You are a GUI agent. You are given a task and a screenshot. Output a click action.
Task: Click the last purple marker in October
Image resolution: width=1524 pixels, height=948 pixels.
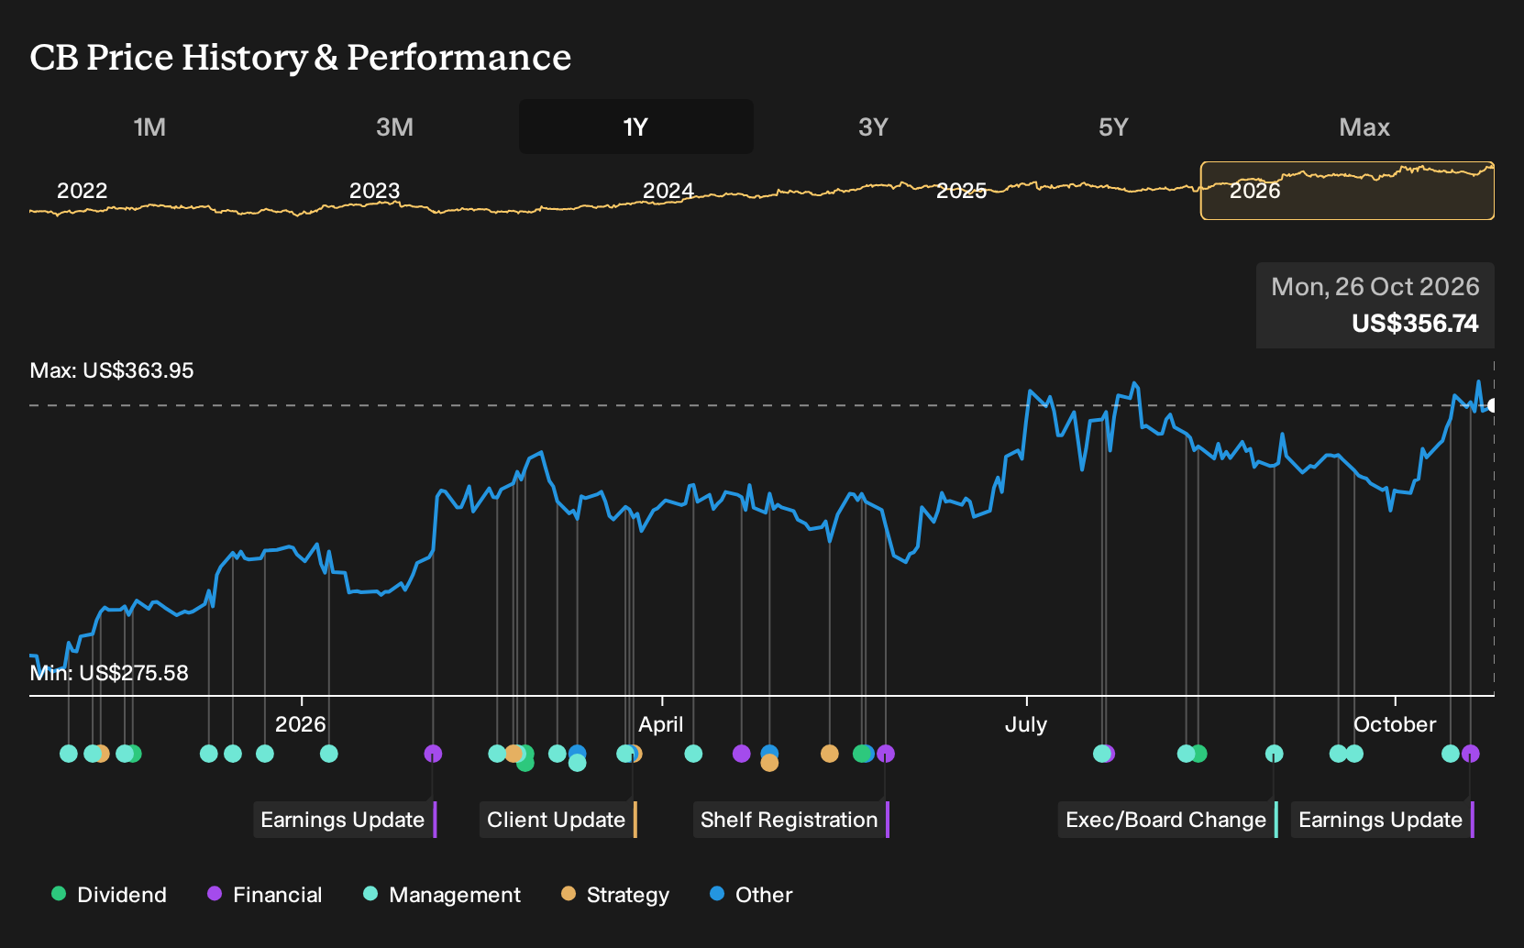pyautogui.click(x=1471, y=754)
